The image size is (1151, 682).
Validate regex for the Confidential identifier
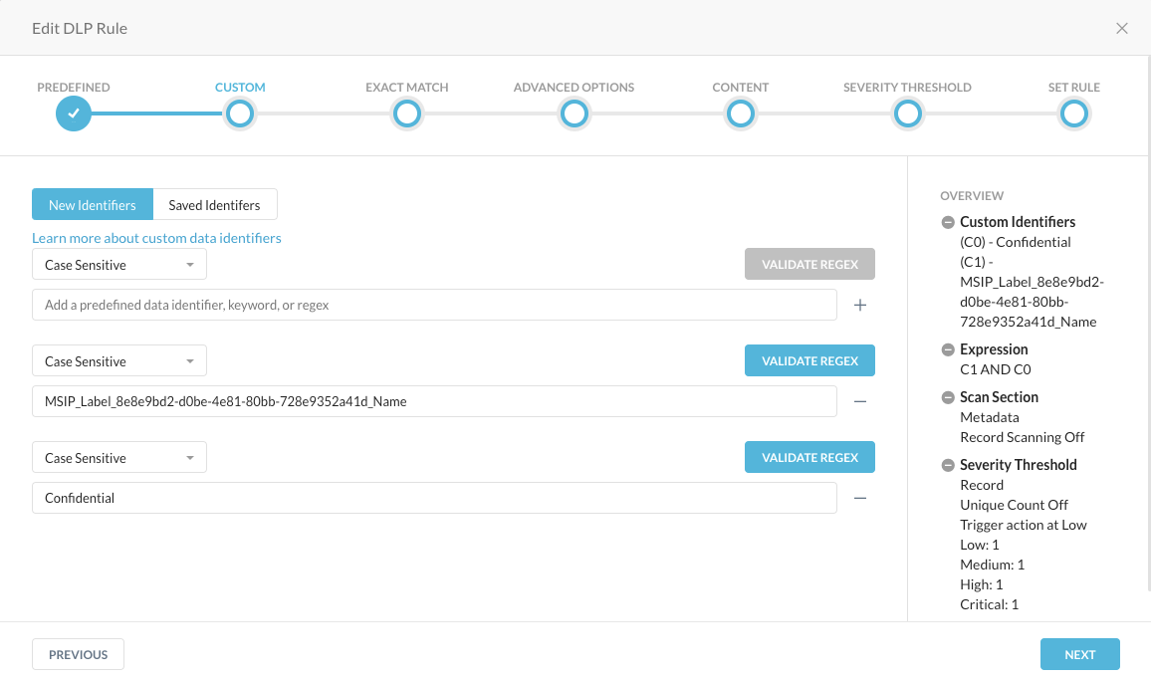[809, 457]
